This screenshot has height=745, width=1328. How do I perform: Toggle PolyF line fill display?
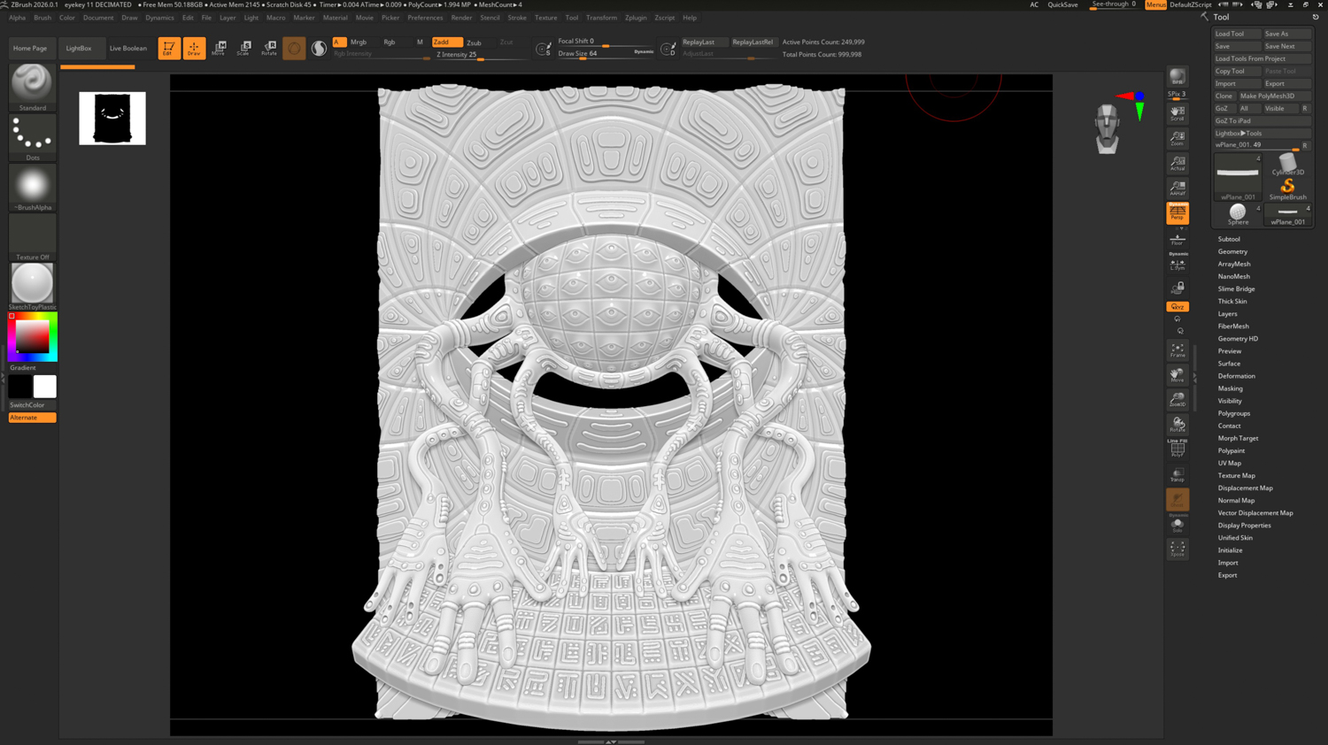(x=1177, y=449)
